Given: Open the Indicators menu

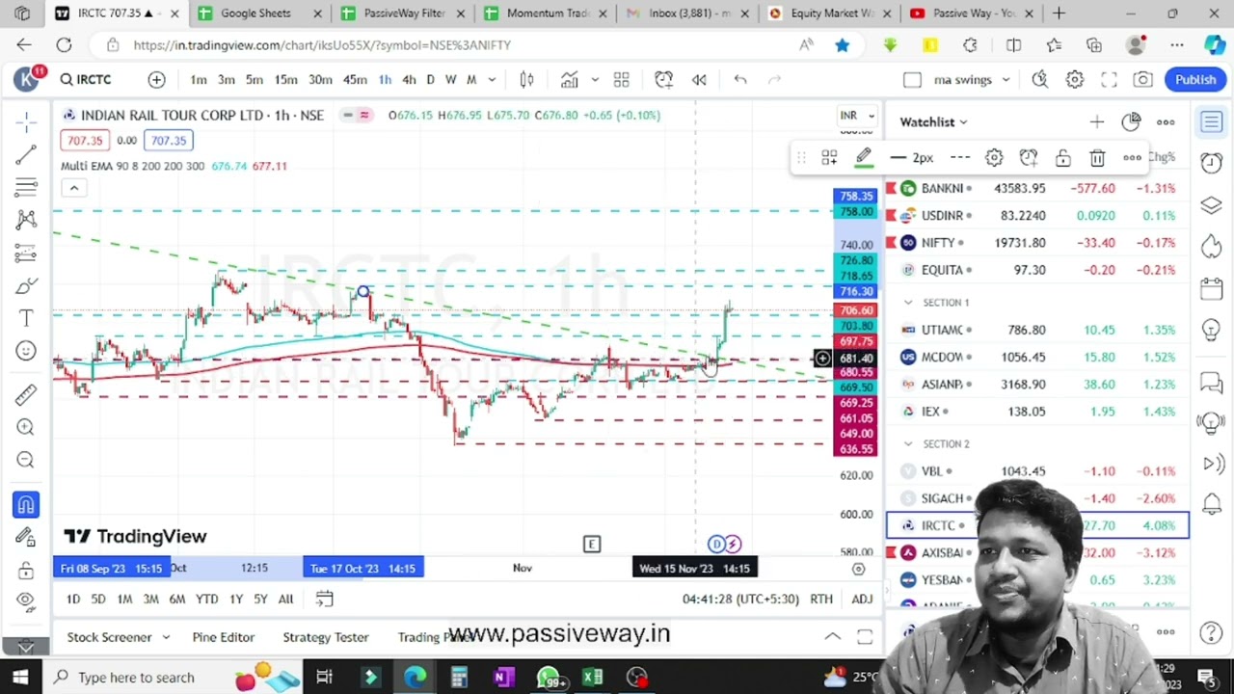Looking at the screenshot, I should point(570,80).
